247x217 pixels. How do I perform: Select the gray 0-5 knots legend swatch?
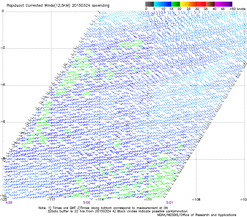click(150, 4)
